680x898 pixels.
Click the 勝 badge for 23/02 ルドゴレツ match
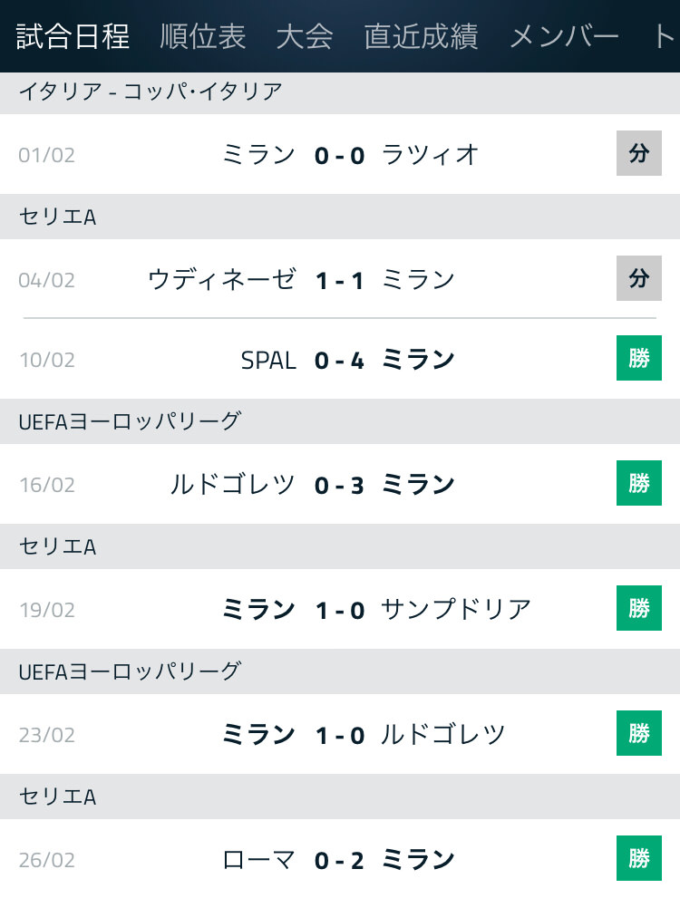(639, 733)
